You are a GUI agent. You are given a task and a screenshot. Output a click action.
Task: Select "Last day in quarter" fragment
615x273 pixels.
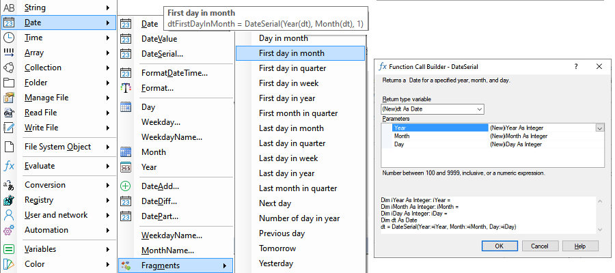coord(292,143)
